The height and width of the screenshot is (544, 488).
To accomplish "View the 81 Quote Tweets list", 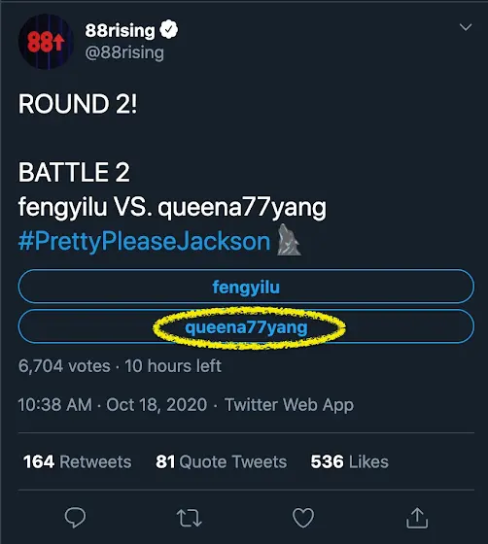I will point(221,461).
